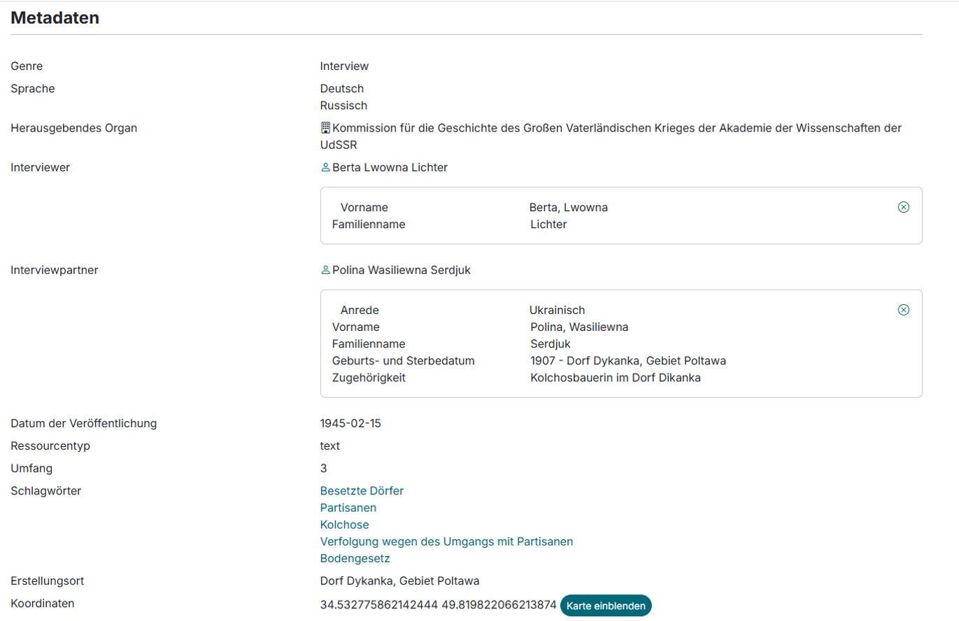
Task: Click the Vorname value Polina, Wasiliewna
Action: 579,327
